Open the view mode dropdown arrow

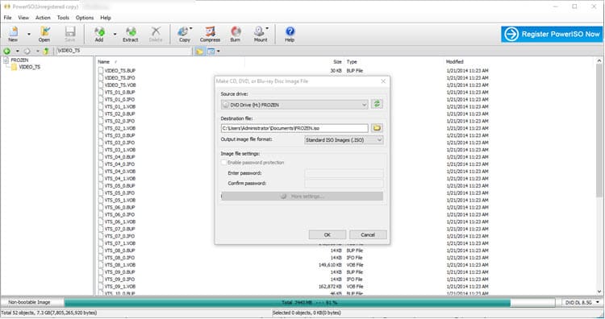pyautogui.click(x=219, y=52)
